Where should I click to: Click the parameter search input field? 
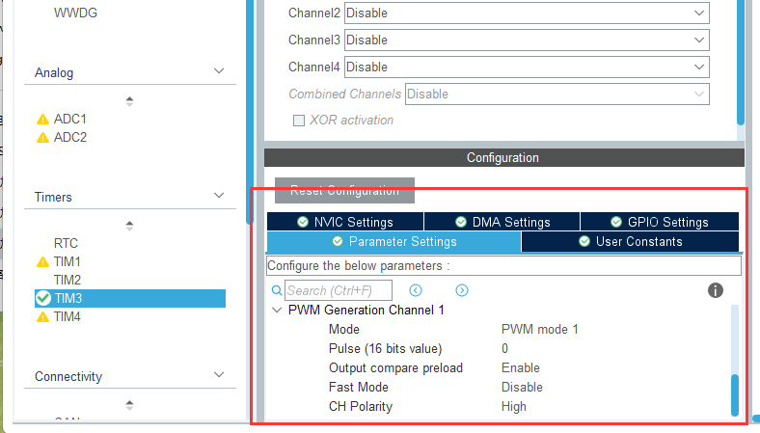tap(339, 290)
